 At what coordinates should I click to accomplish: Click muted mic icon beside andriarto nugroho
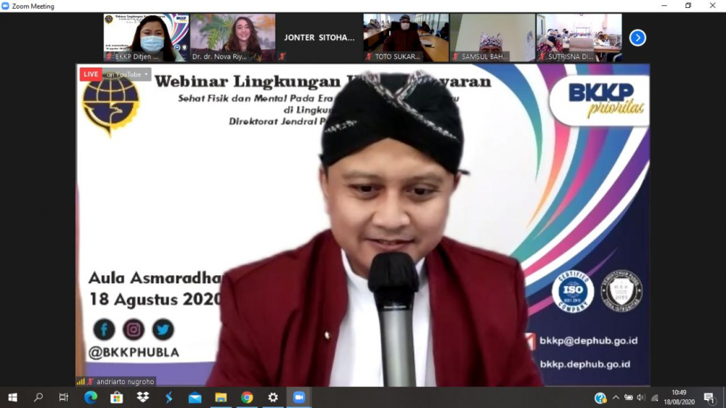[91, 382]
